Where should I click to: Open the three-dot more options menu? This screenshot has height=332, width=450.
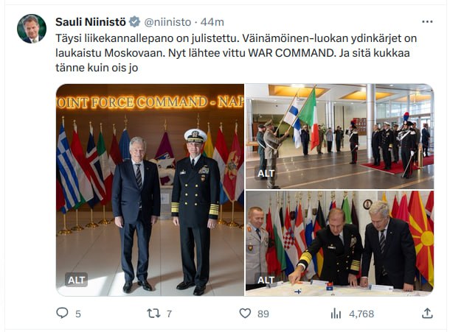click(x=427, y=22)
